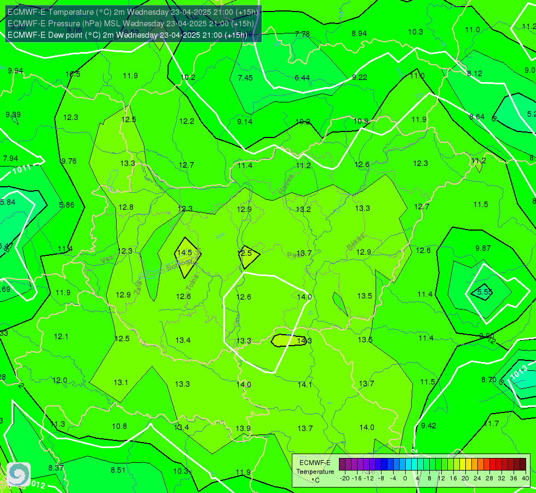
Task: Click the 8.94 temperature value
Action: [359, 33]
